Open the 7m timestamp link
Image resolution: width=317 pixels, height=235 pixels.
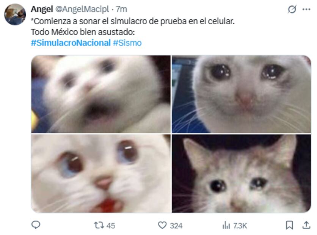click(121, 9)
